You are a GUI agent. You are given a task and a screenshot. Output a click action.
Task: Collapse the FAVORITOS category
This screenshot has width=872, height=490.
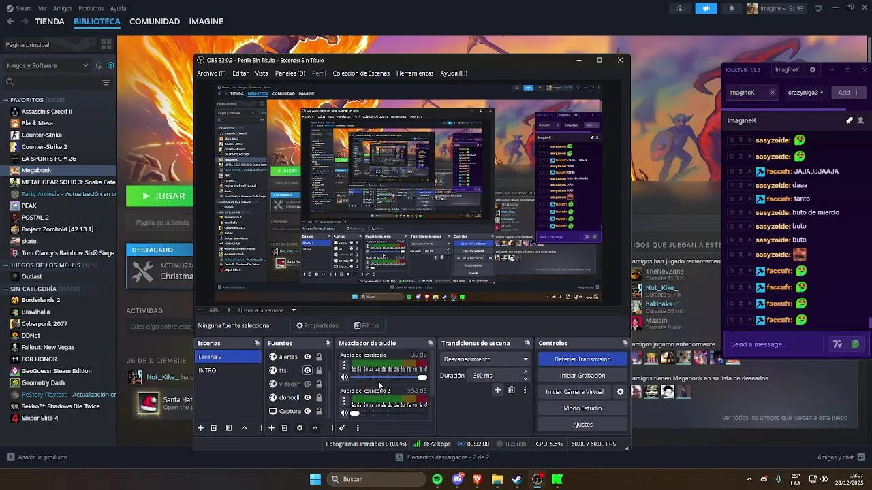click(6, 100)
